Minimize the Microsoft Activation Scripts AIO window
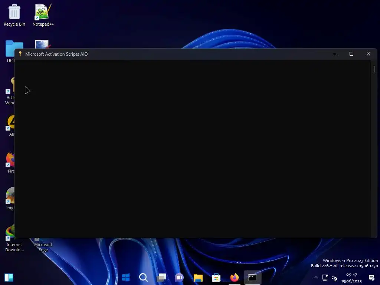Image resolution: width=380 pixels, height=285 pixels. coord(335,54)
